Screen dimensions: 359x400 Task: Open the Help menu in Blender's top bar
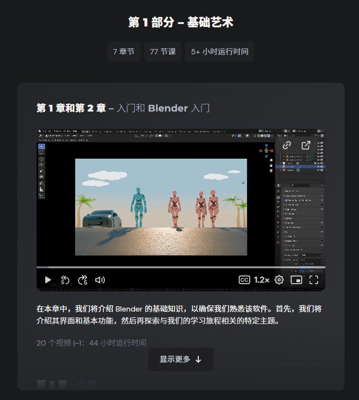(75, 131)
